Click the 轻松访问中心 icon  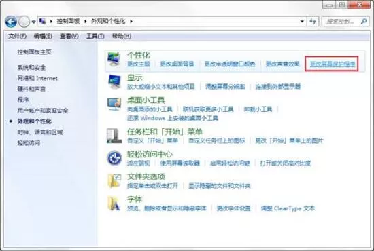114,158
